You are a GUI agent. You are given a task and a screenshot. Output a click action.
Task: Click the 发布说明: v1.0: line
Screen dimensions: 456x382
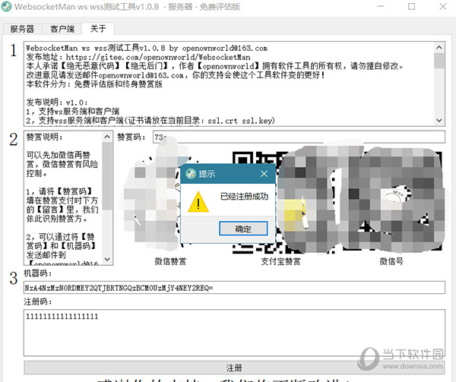tap(57, 103)
